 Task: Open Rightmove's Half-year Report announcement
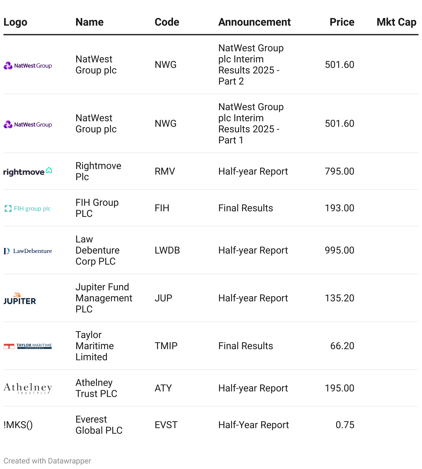tap(253, 171)
